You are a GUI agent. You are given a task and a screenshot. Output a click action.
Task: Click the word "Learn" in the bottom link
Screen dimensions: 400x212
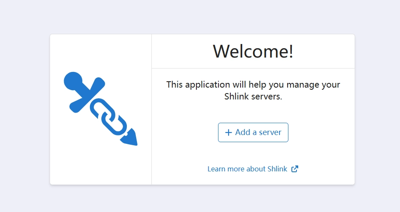[216, 169]
